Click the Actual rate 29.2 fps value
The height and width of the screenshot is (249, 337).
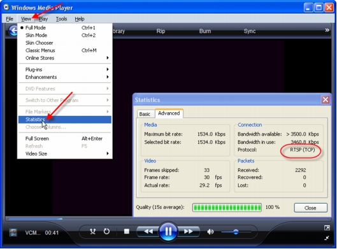210,185
